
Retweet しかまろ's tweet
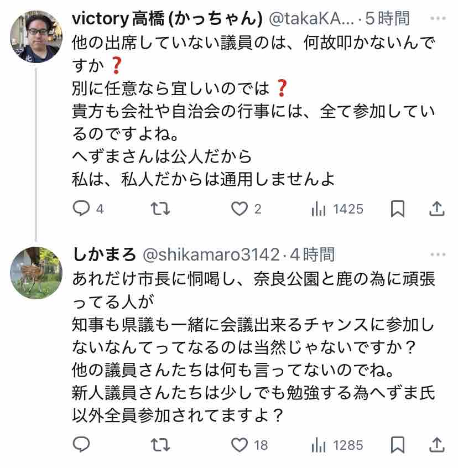point(161,444)
